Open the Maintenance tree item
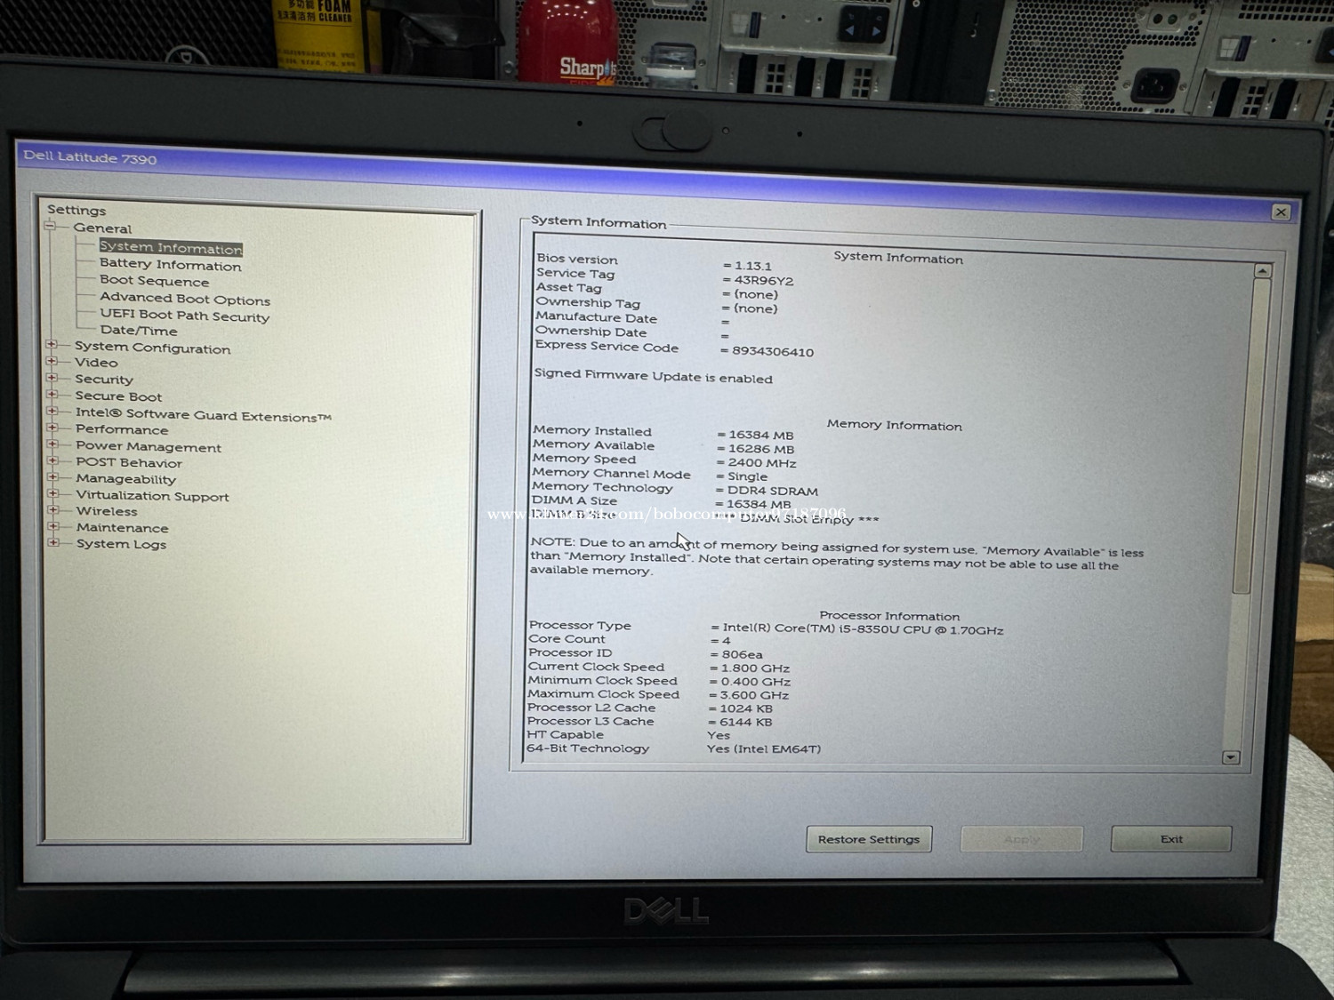Viewport: 1334px width, 1000px height. [x=122, y=527]
